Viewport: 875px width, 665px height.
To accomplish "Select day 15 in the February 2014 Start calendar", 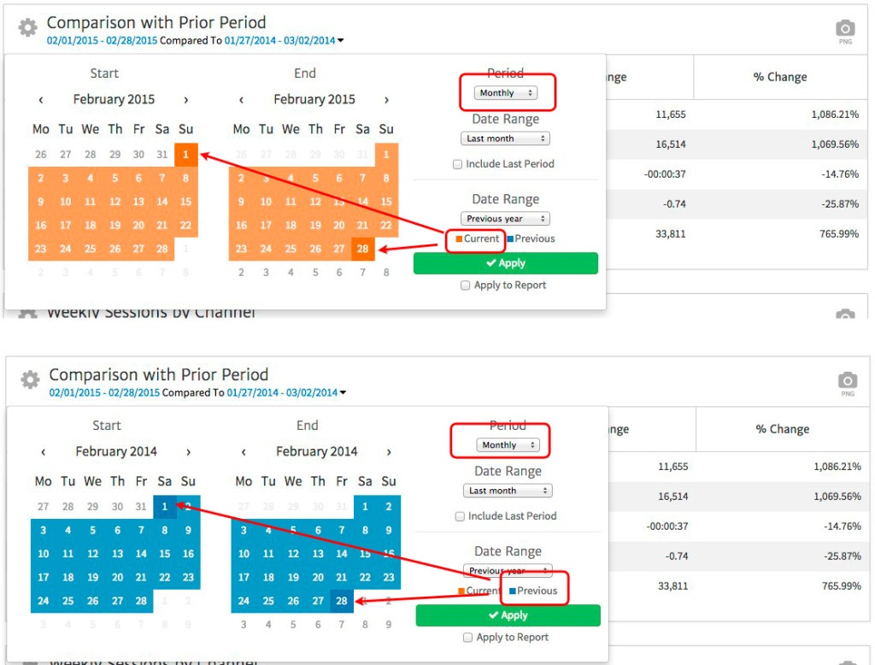I will pos(165,554).
